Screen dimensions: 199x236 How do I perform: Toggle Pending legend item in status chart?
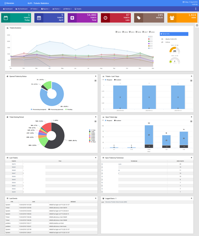tap(69, 109)
